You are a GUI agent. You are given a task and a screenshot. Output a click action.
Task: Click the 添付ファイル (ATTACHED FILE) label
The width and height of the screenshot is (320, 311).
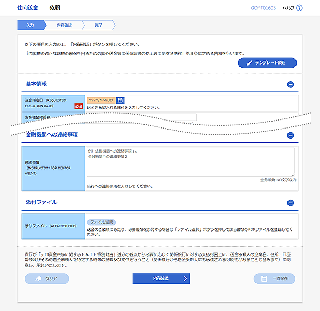[x=51, y=226]
